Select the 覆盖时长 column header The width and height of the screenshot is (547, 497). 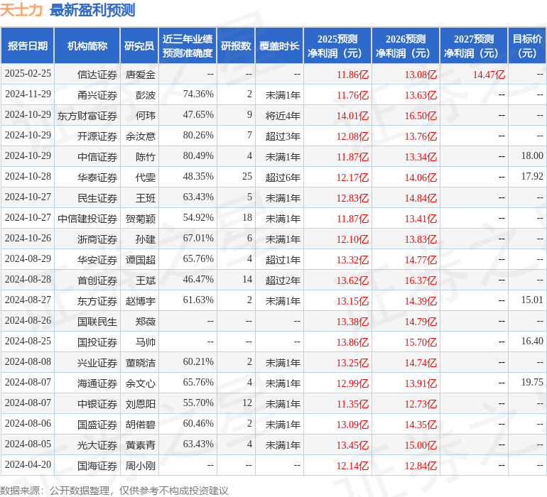279,45
